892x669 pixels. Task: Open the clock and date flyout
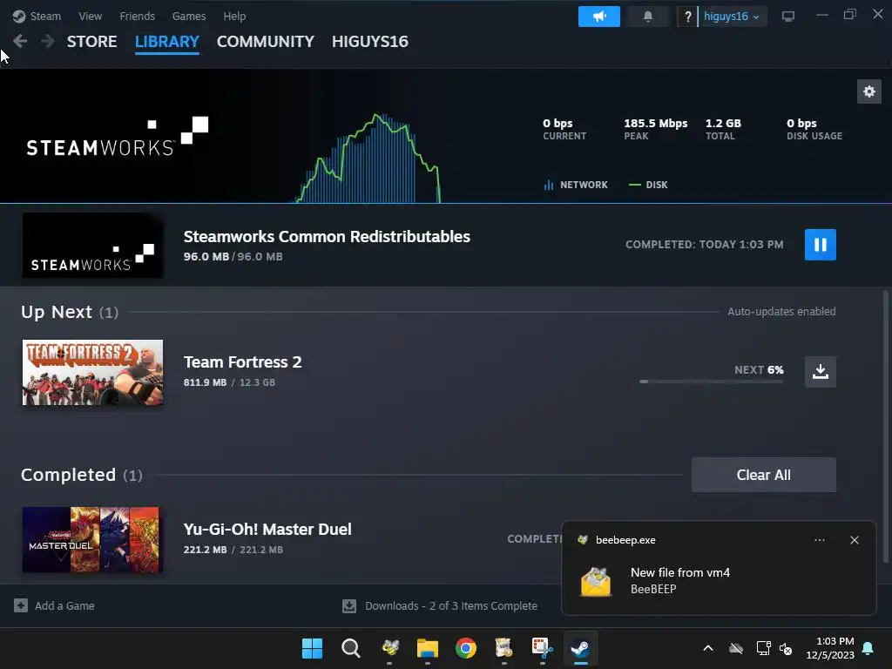(829, 648)
